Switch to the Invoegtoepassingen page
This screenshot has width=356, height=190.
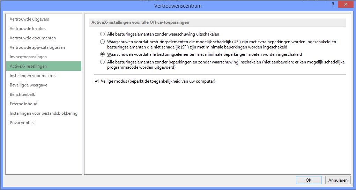point(28,57)
